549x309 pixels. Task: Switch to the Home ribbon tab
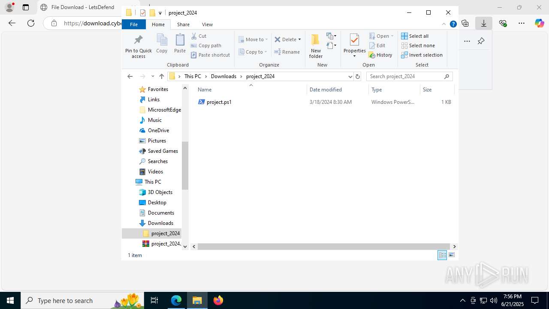(158, 24)
